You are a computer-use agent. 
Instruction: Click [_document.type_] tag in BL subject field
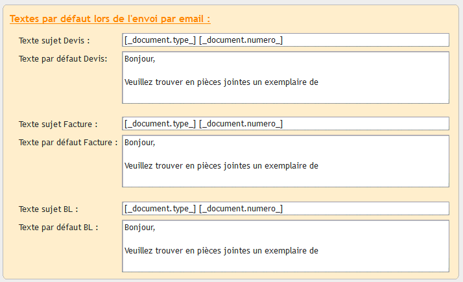pos(160,209)
